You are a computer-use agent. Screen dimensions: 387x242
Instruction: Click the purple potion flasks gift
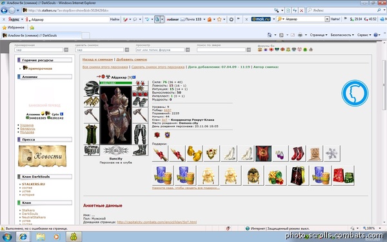pyautogui.click(x=280, y=154)
